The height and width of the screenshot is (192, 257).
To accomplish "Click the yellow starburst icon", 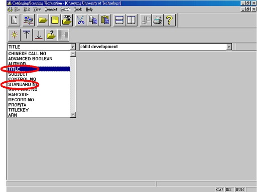I will (14, 35).
